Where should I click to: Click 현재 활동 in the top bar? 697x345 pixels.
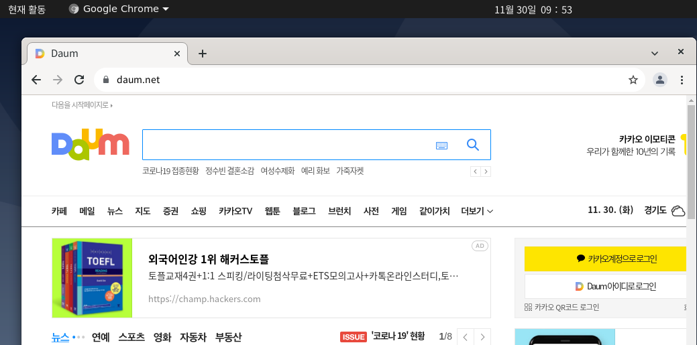[x=27, y=9]
